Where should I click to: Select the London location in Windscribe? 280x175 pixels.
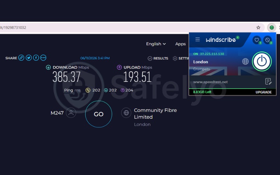coord(201,62)
